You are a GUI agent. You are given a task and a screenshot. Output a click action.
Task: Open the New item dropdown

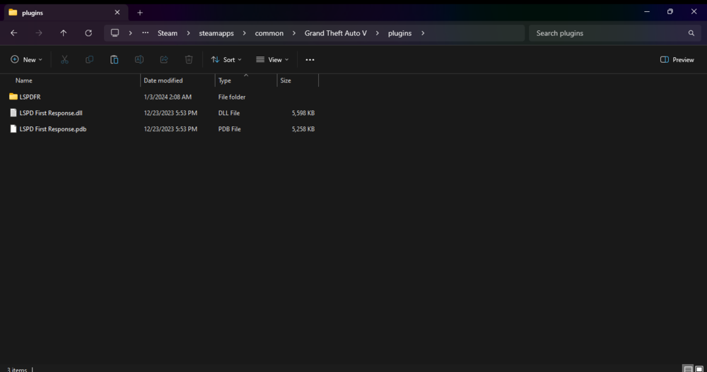pos(27,60)
